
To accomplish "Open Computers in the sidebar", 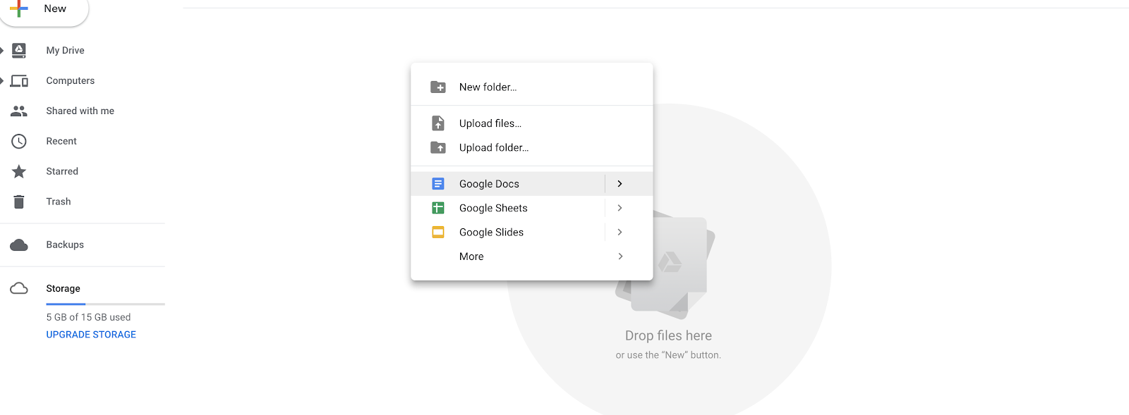I will [x=70, y=81].
